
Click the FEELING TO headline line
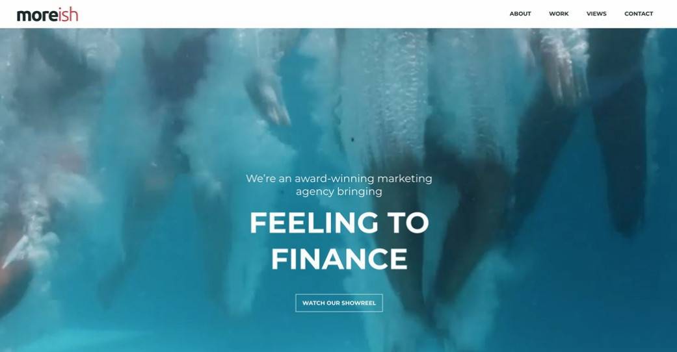tap(339, 223)
